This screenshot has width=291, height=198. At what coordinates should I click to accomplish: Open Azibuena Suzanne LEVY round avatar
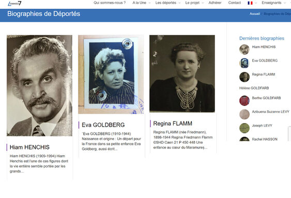pyautogui.click(x=244, y=114)
